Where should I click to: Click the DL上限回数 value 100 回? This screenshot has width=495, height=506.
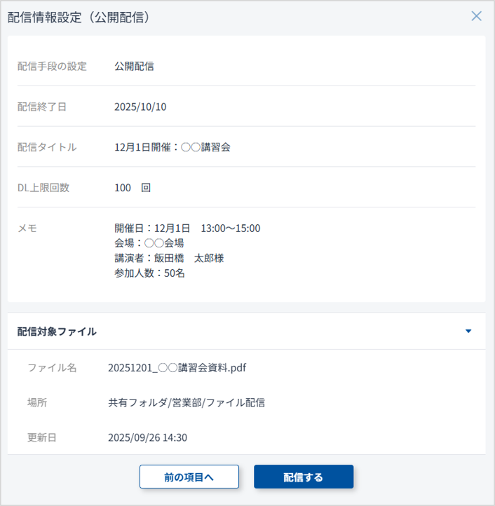tap(133, 187)
